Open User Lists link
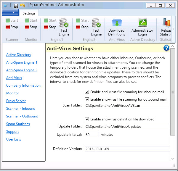178x171 pixels. (14, 139)
